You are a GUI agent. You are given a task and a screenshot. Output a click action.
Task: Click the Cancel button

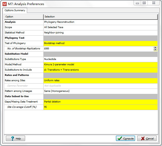(147, 138)
